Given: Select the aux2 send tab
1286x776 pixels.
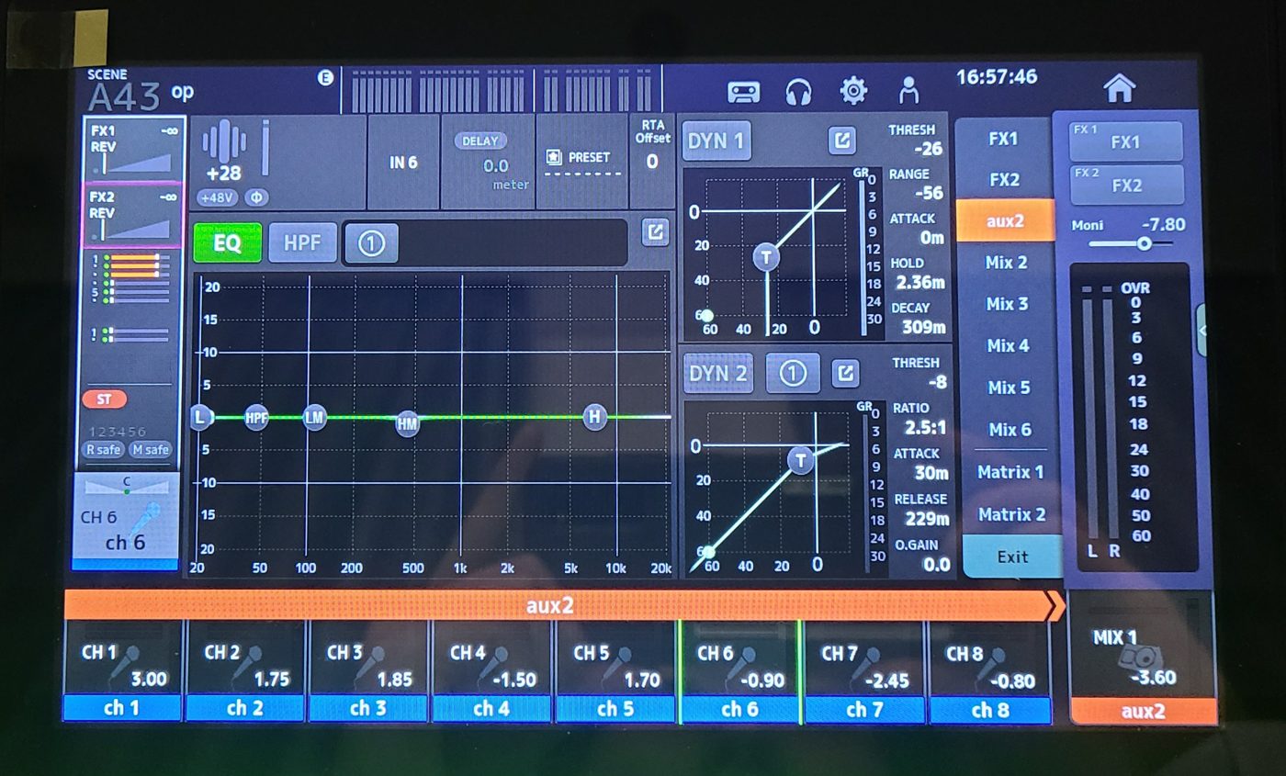Looking at the screenshot, I should [1005, 220].
